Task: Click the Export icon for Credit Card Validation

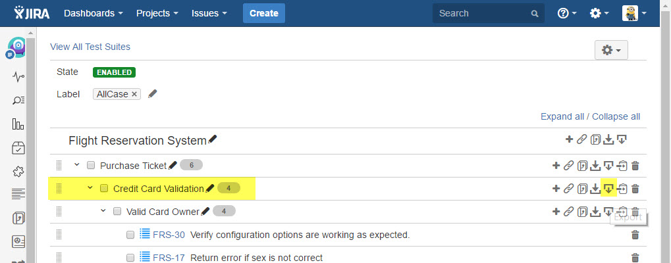Action: (x=608, y=189)
